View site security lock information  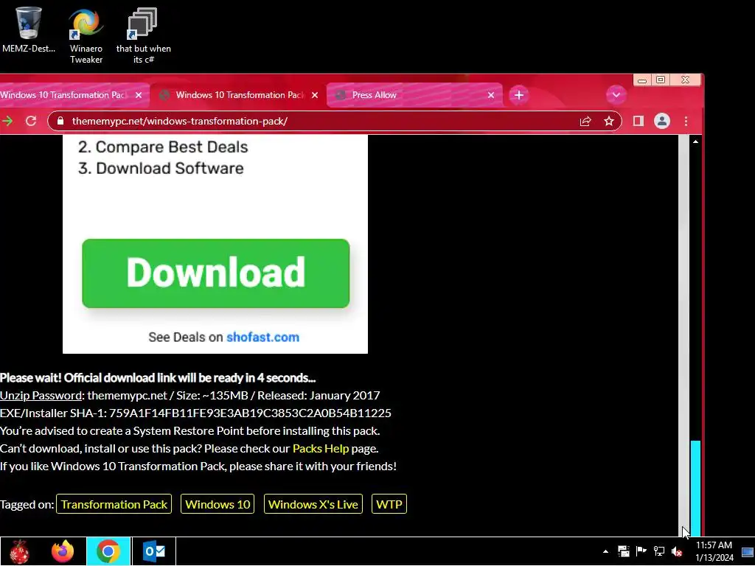(x=60, y=121)
